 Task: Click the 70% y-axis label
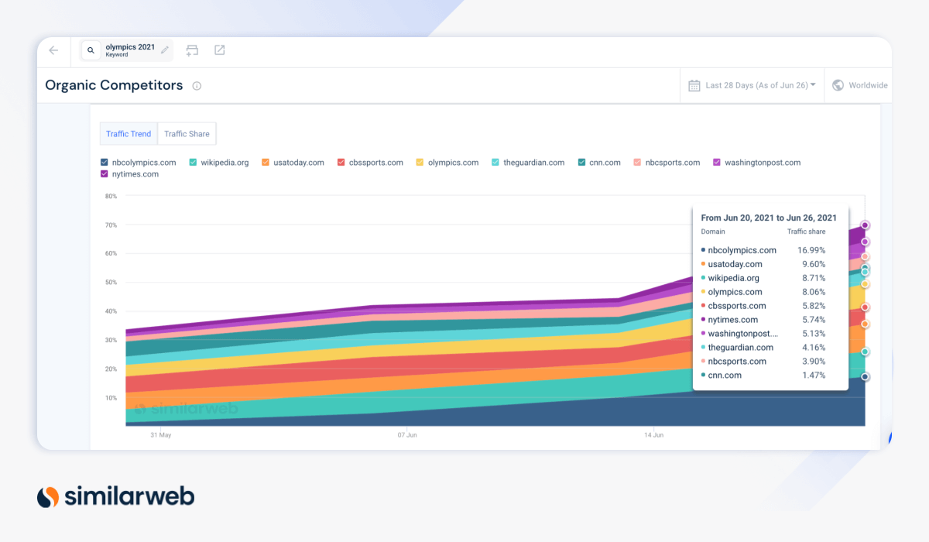pyautogui.click(x=111, y=225)
